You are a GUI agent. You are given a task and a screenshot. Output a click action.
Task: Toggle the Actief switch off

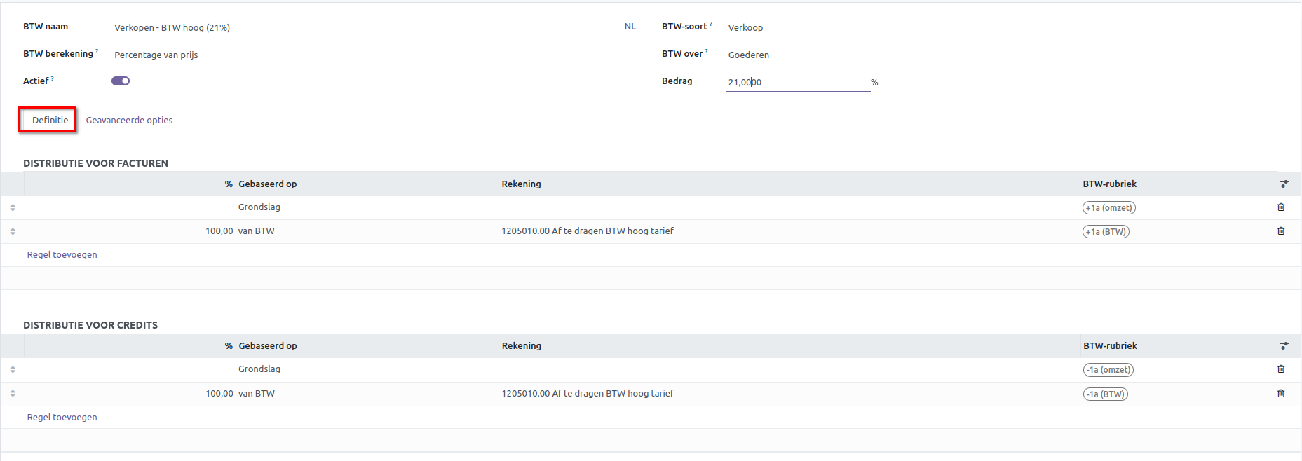pos(121,81)
